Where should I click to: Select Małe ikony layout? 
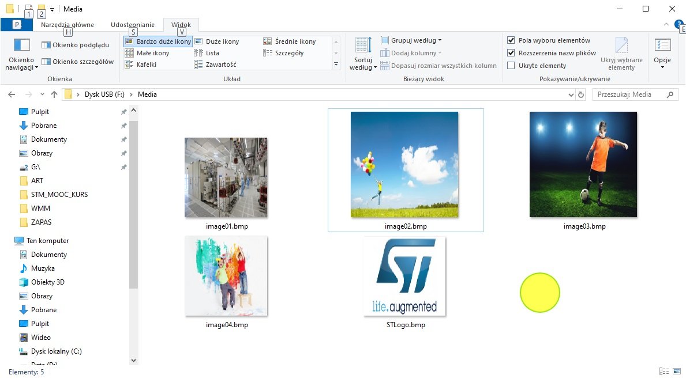point(147,53)
